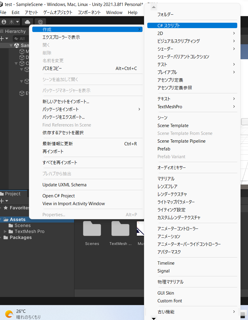The height and width of the screenshot is (320, 248).
Task: Choose 新しいアセットをインポート in context menu
Action: coord(87,101)
